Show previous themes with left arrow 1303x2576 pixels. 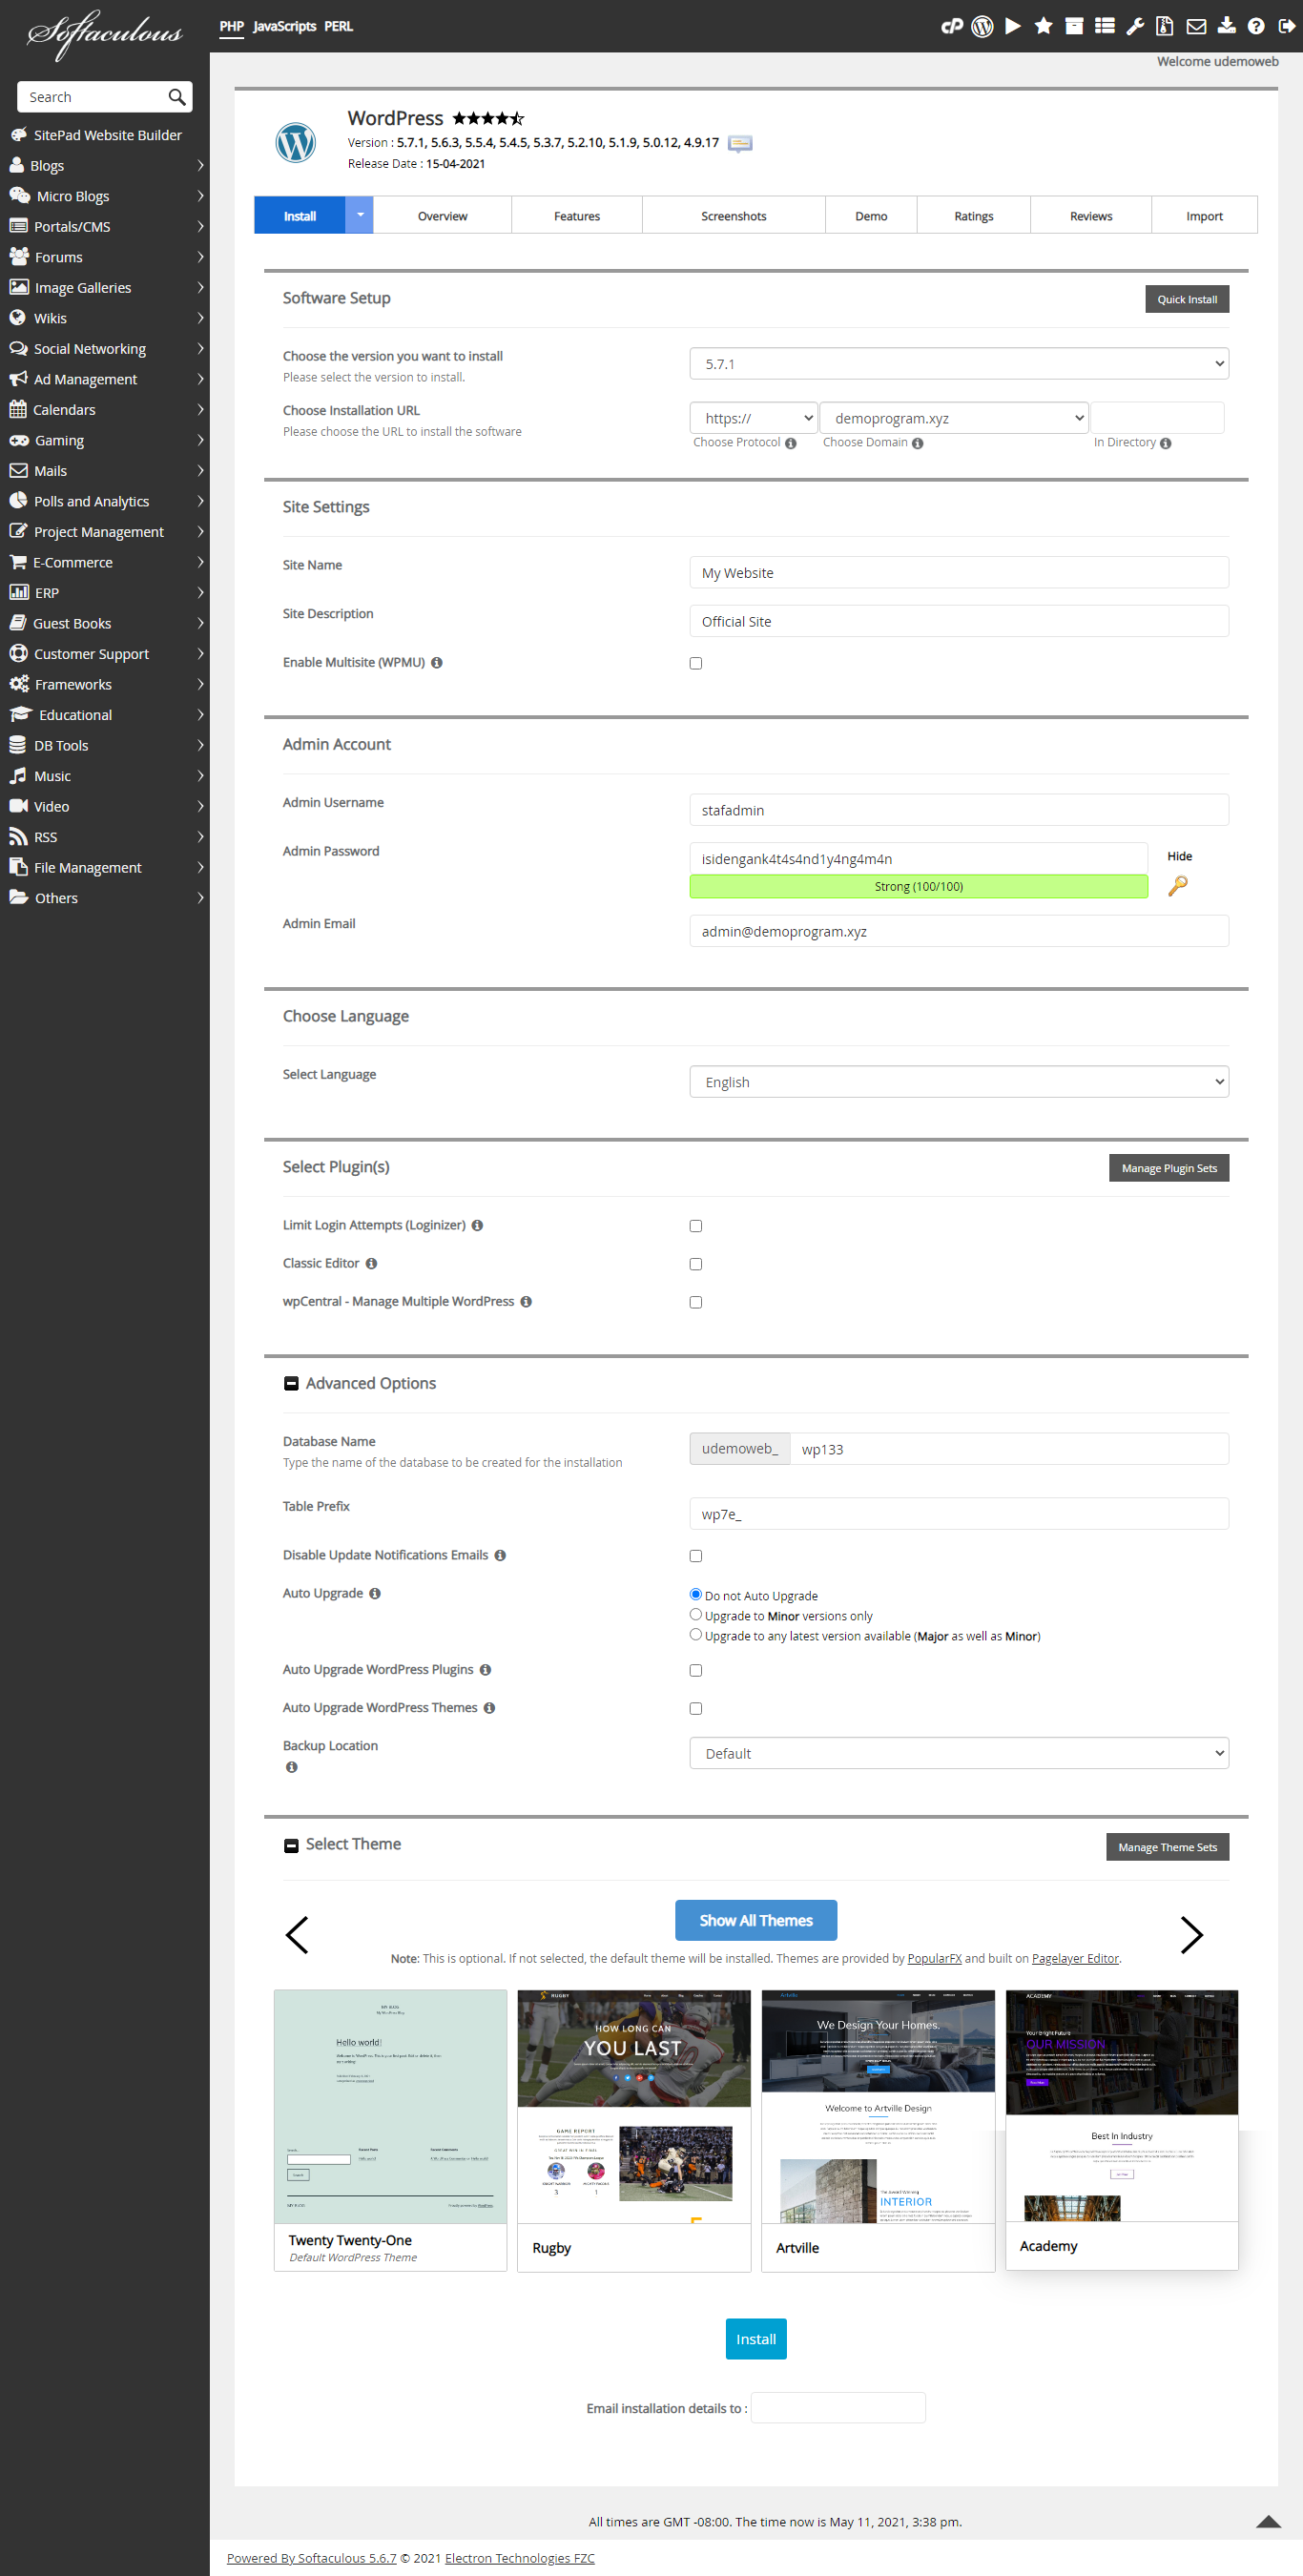click(297, 1934)
